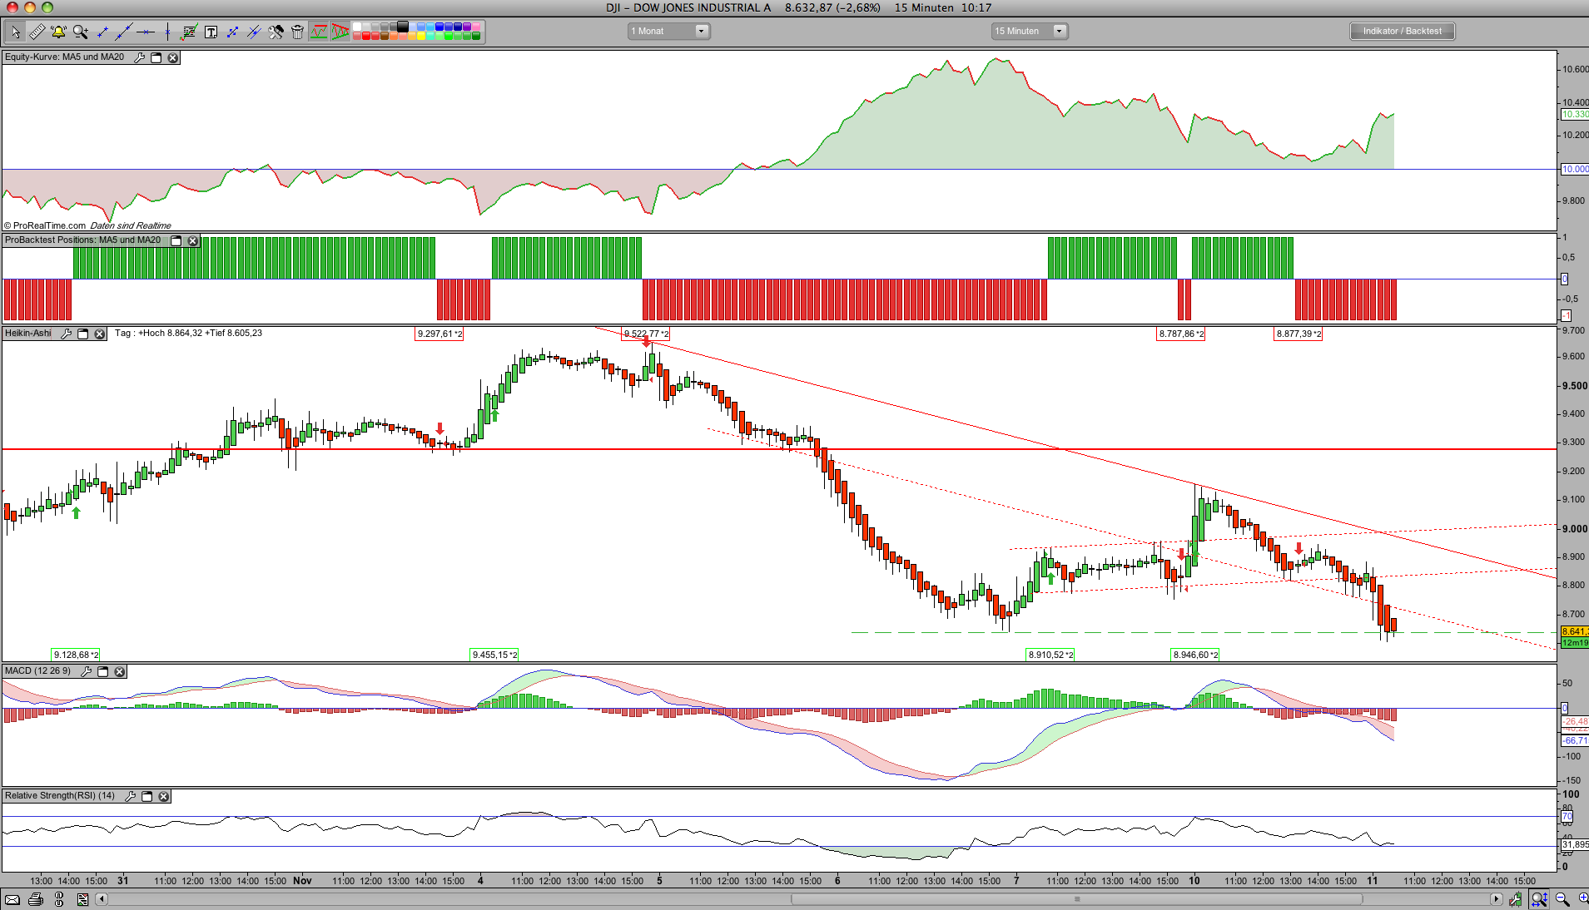This screenshot has width=1589, height=910.
Task: Maximize the ProBacktest Positions panel
Action: [x=176, y=240]
